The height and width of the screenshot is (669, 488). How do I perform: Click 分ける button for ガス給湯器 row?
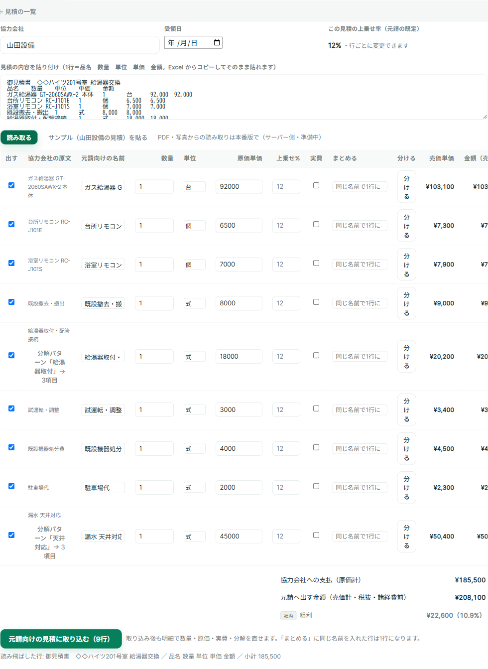407,187
